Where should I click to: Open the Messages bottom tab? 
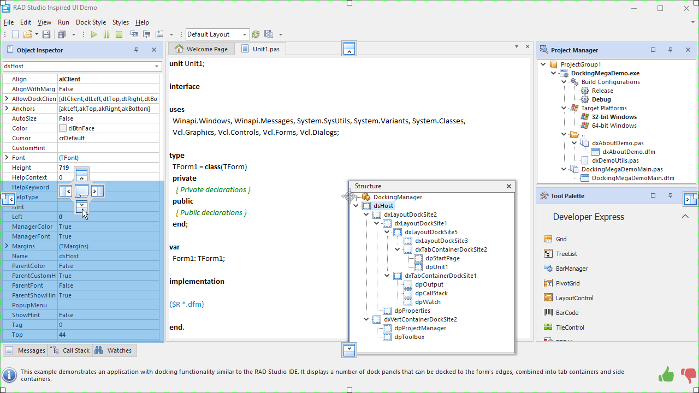pos(25,350)
